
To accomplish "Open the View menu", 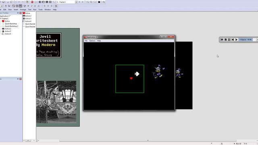I will [10, 10].
